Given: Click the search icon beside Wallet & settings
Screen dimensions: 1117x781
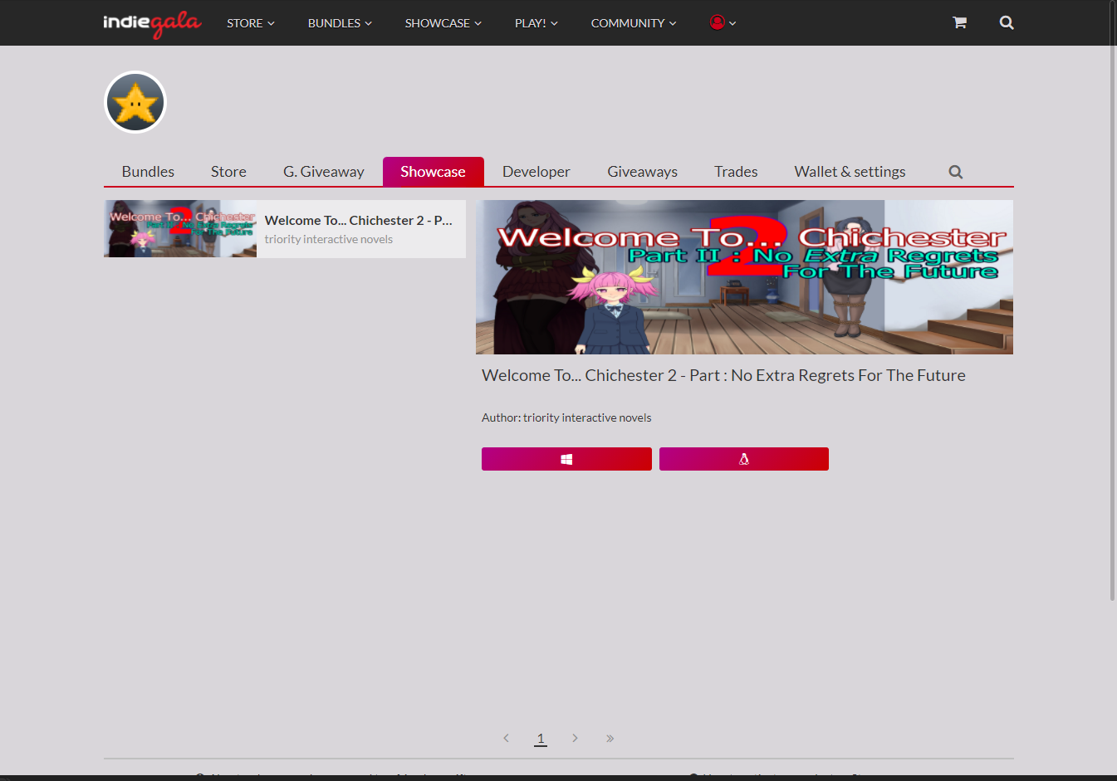Looking at the screenshot, I should coord(956,172).
